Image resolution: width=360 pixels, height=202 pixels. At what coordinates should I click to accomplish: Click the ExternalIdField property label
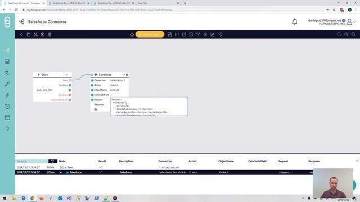102,95
